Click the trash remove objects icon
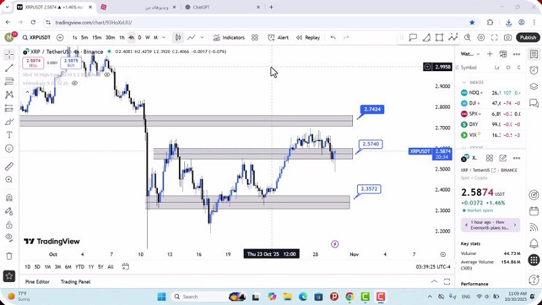The height and width of the screenshot is (305, 542). tap(9, 256)
